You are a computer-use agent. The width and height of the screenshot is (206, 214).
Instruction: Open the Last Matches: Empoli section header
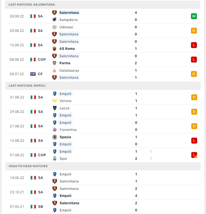[103, 86]
